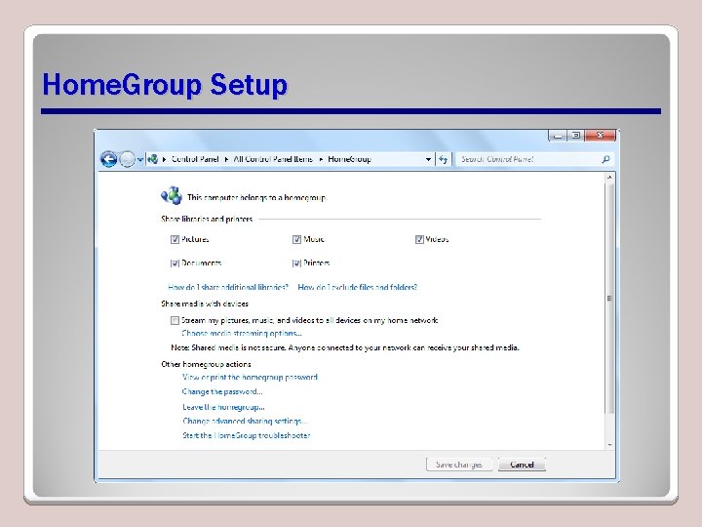Click the scrollbar up arrow

coord(609,178)
